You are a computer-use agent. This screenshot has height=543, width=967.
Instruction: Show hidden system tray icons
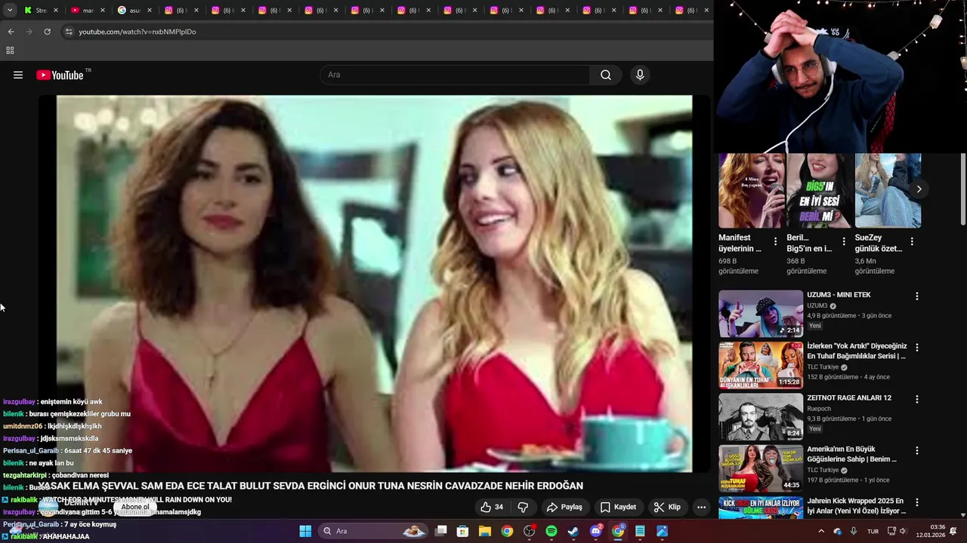click(821, 531)
